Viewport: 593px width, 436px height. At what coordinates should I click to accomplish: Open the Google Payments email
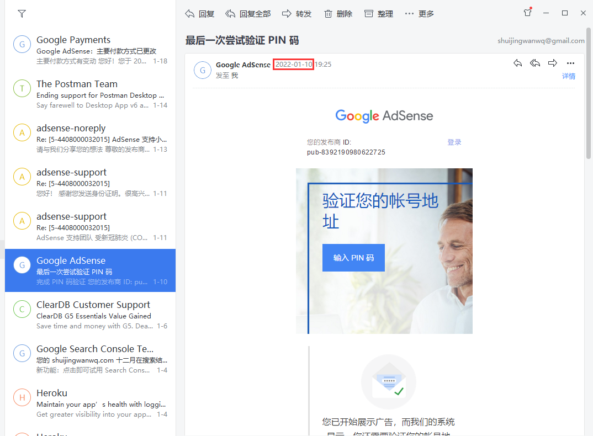tap(91, 50)
